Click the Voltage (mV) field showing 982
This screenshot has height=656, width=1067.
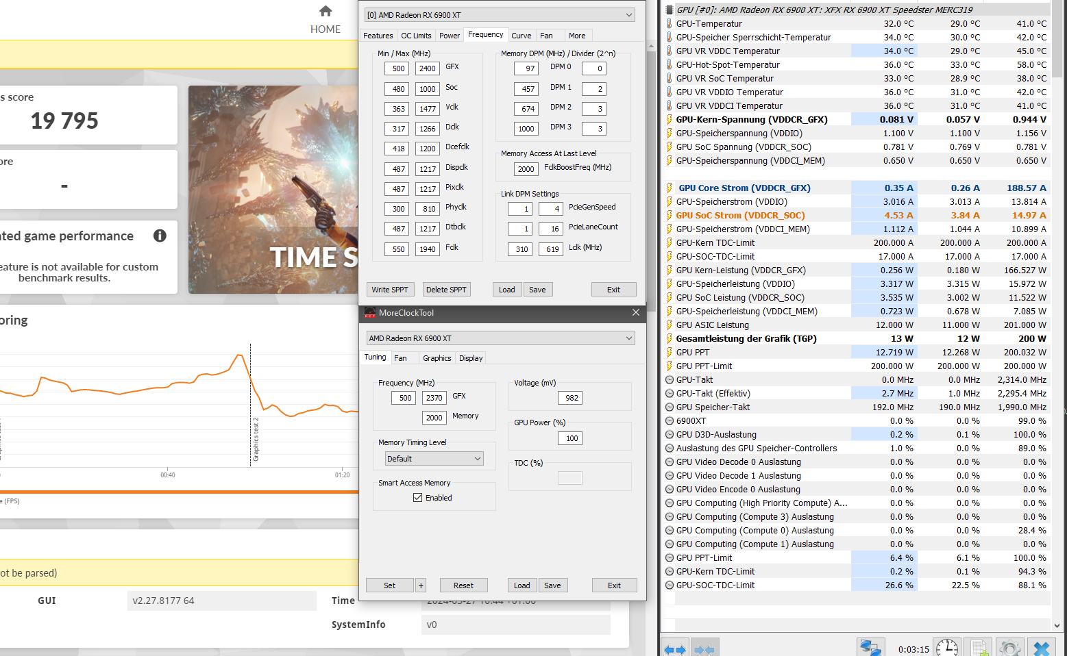[x=572, y=398]
